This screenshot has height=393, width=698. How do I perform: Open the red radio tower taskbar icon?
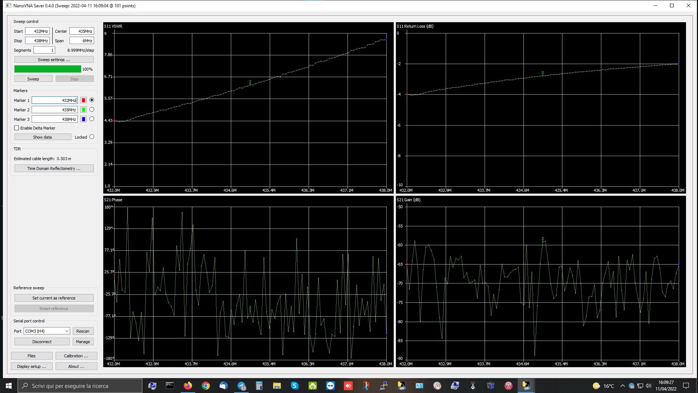(x=509, y=386)
